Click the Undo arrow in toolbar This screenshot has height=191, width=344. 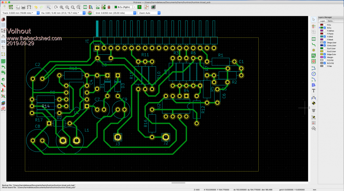36,7
